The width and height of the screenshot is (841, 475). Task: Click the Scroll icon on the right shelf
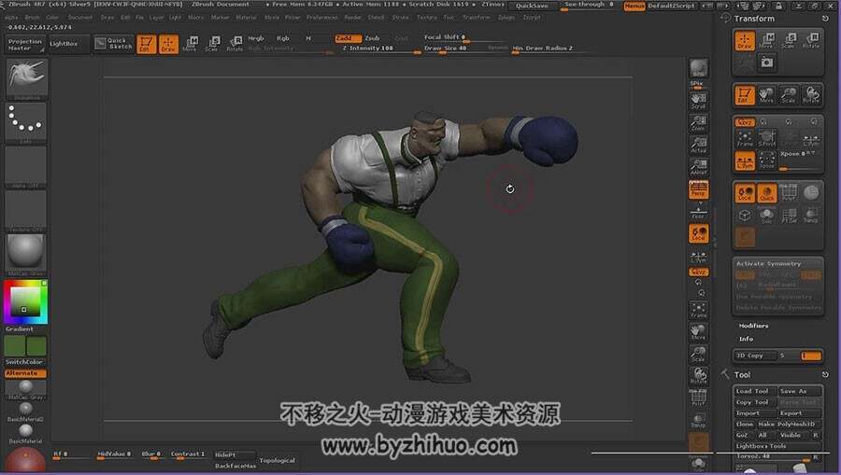[x=698, y=101]
